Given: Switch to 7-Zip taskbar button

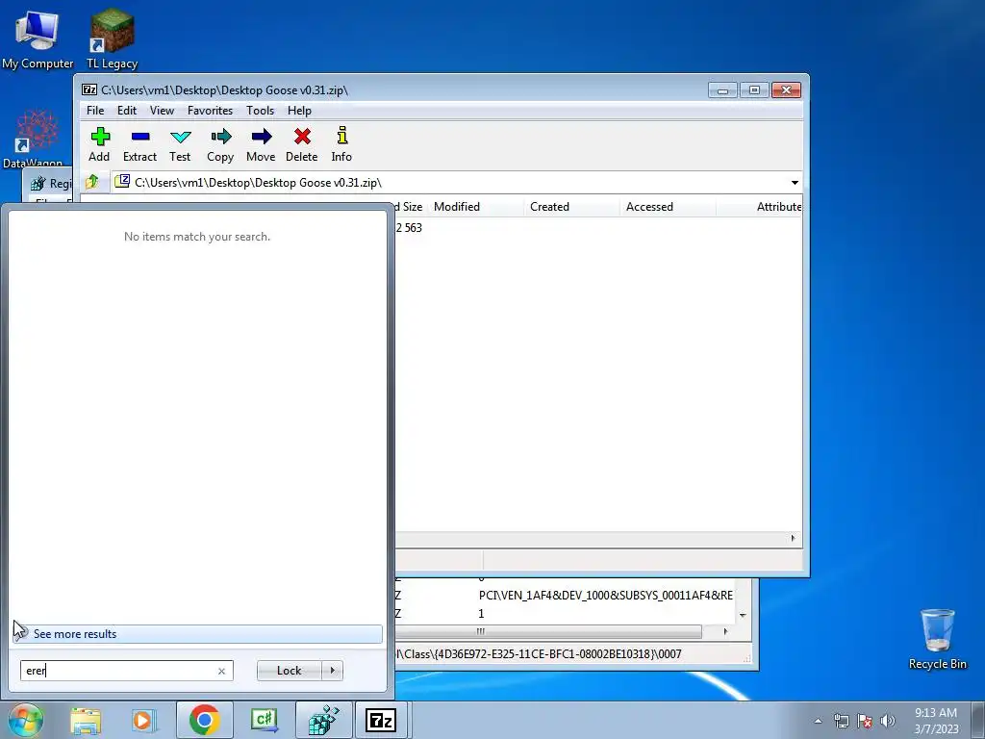Looking at the screenshot, I should coord(381,720).
